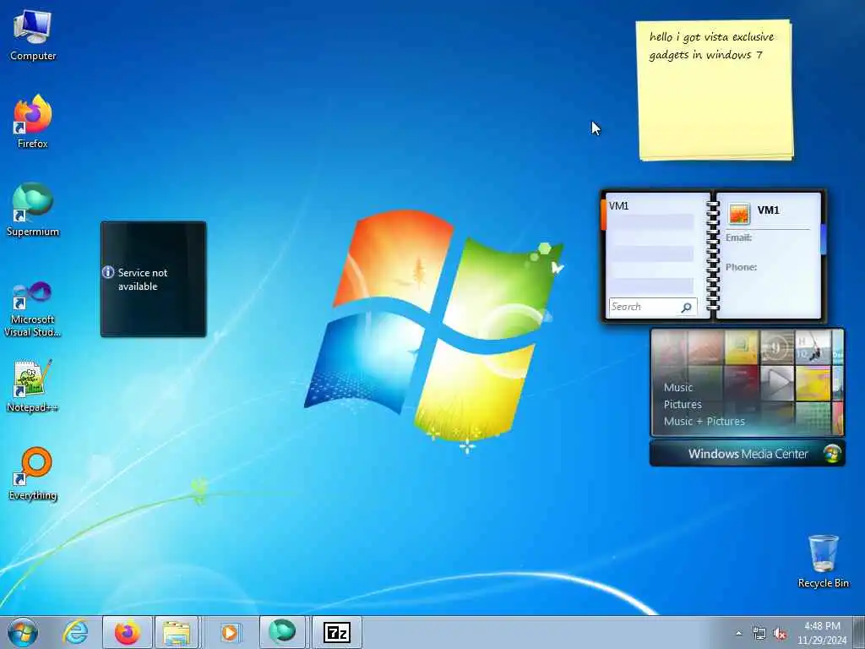Click the VM1 contact picture
The height and width of the screenshot is (649, 865).
click(738, 213)
